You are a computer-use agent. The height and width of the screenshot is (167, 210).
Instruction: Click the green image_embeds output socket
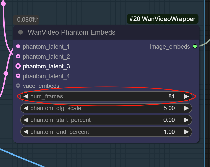pyautogui.click(x=195, y=46)
